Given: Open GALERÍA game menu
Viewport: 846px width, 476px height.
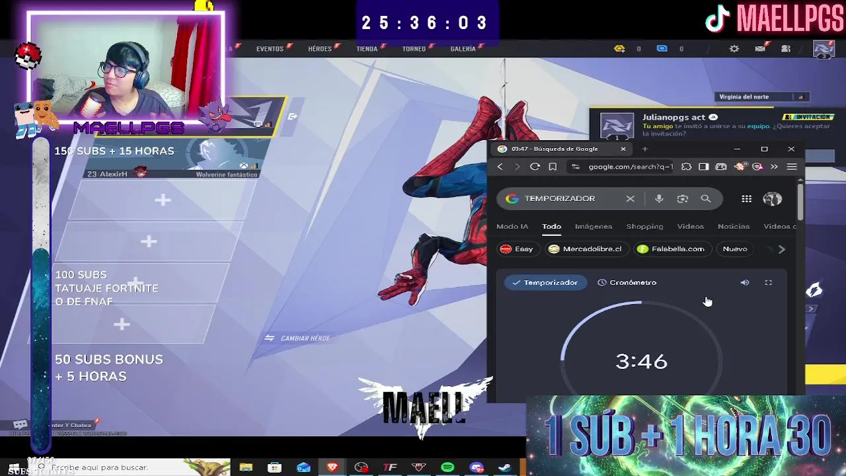Looking at the screenshot, I should (463, 48).
